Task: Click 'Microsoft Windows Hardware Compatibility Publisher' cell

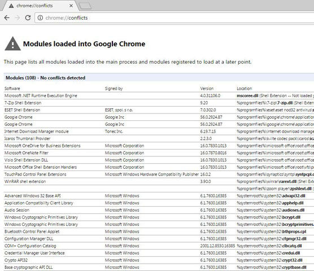Action: click(x=152, y=174)
